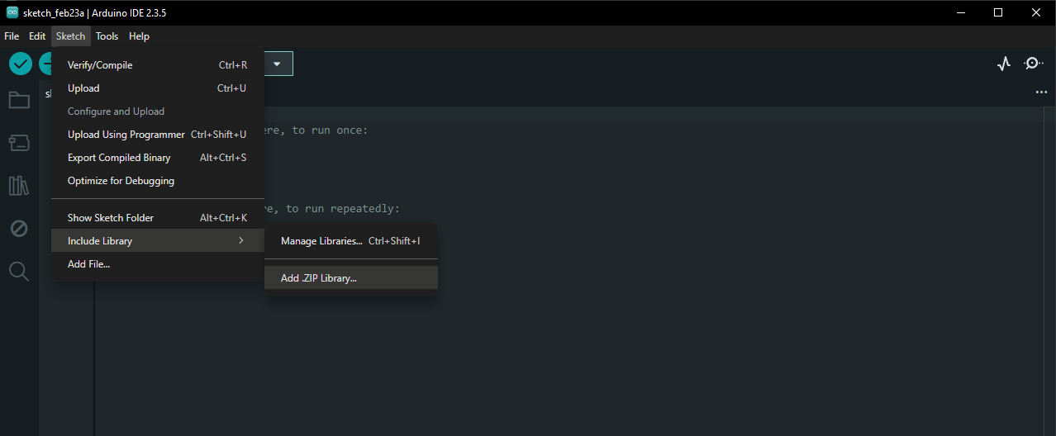Open the File menu
The height and width of the screenshot is (436, 1056).
coord(12,36)
